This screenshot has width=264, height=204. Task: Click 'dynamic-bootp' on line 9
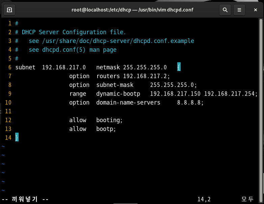tap(118, 94)
